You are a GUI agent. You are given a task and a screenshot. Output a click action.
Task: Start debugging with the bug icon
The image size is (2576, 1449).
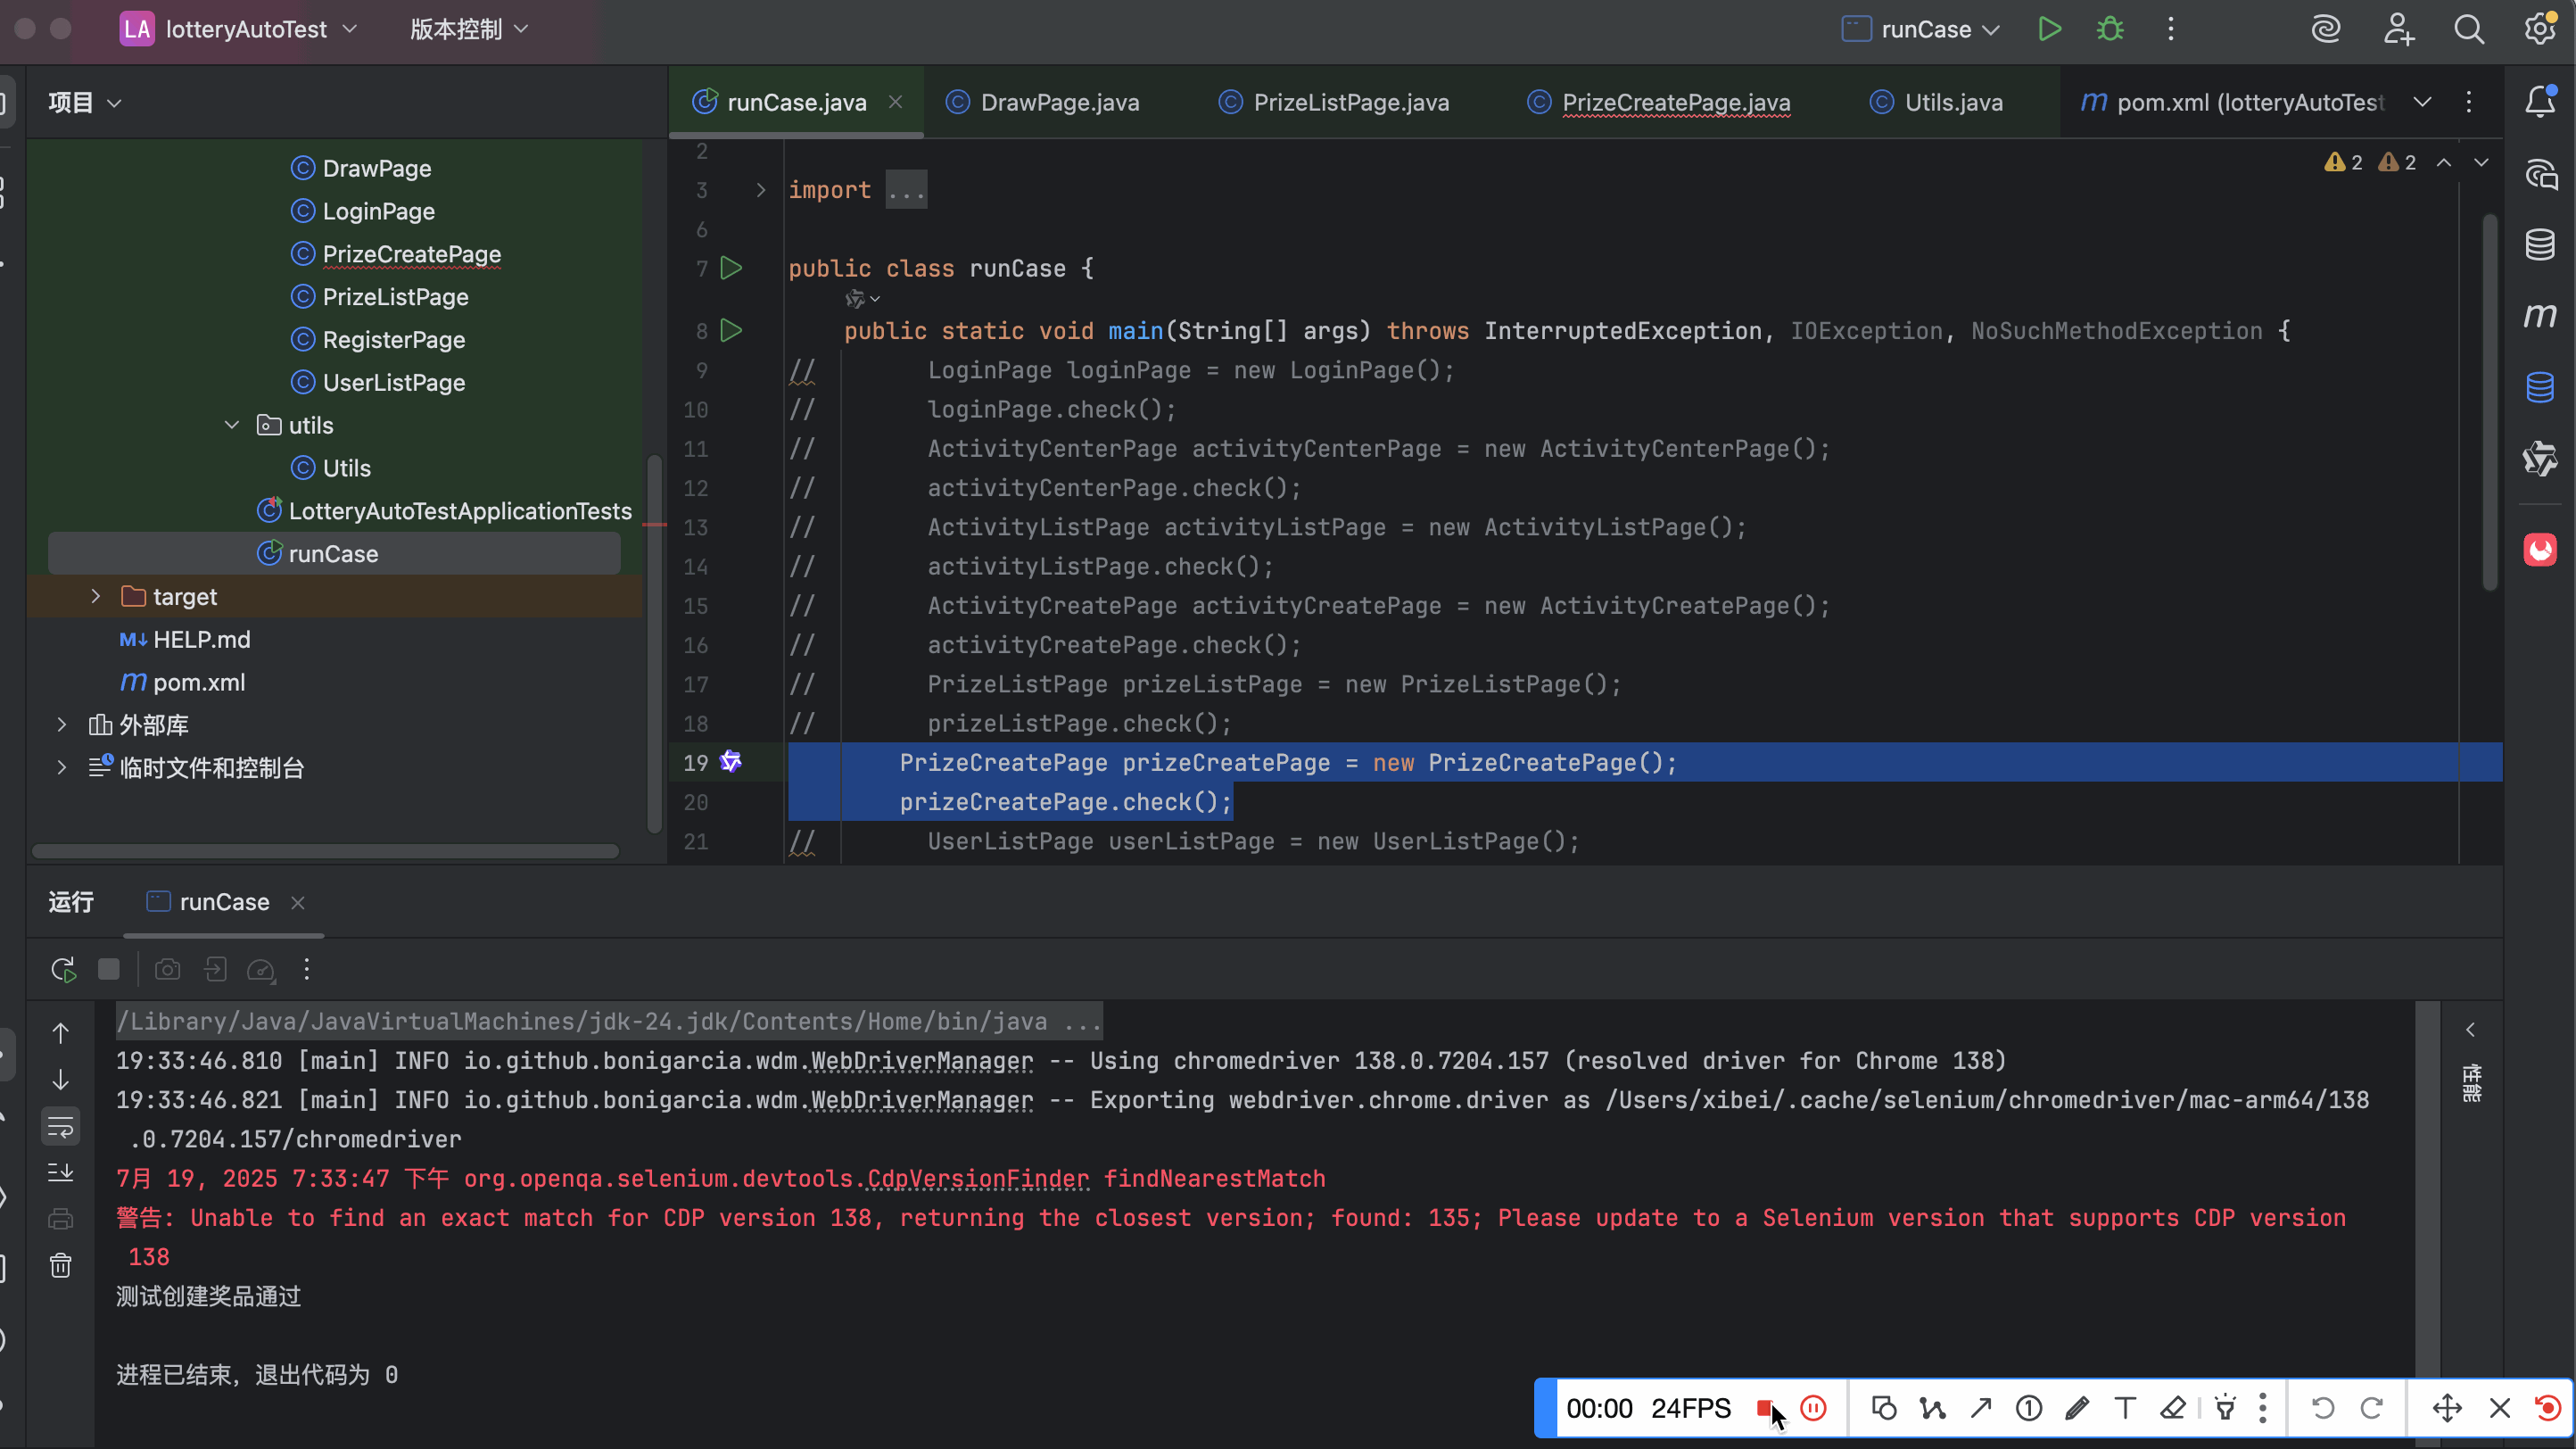tap(2110, 29)
